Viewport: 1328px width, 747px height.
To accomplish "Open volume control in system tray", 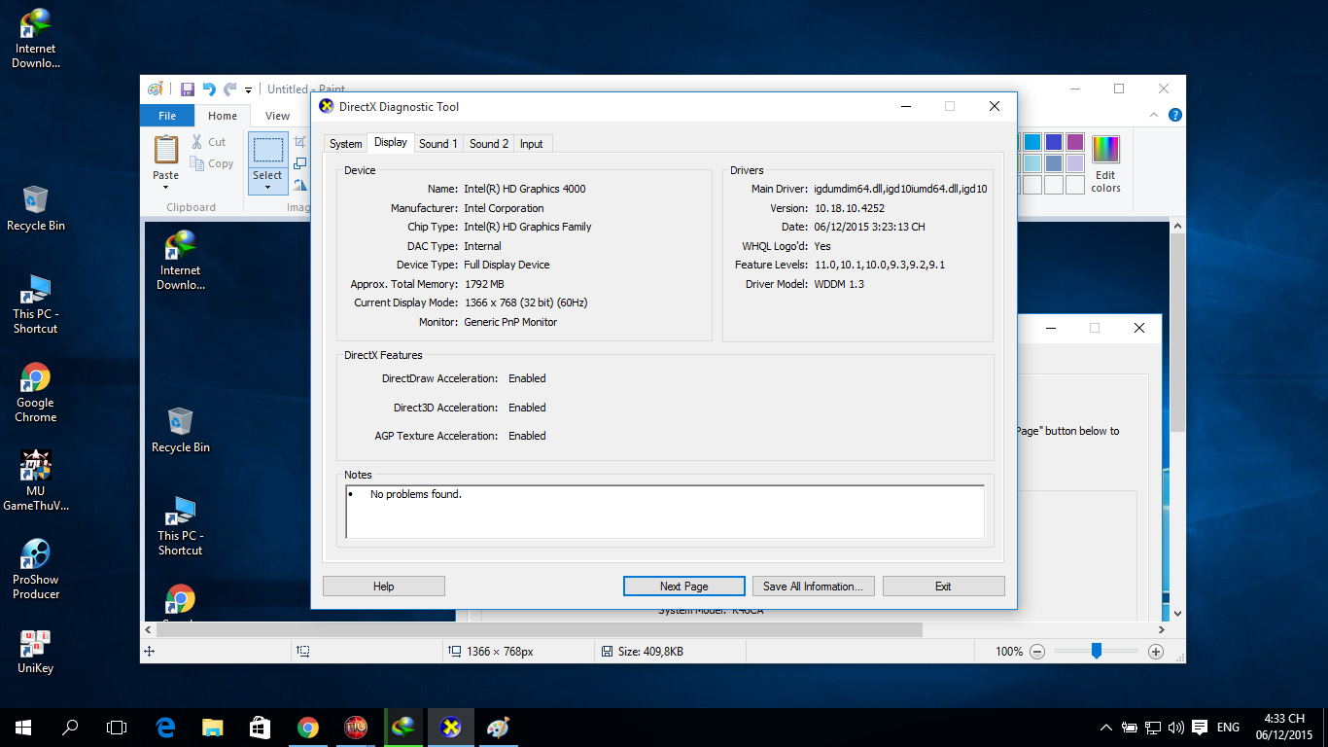I will 1176,728.
